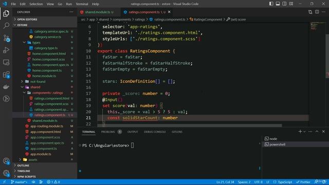The width and height of the screenshot is (329, 185).
Task: Split the editor to the right
Action: tap(317, 12)
